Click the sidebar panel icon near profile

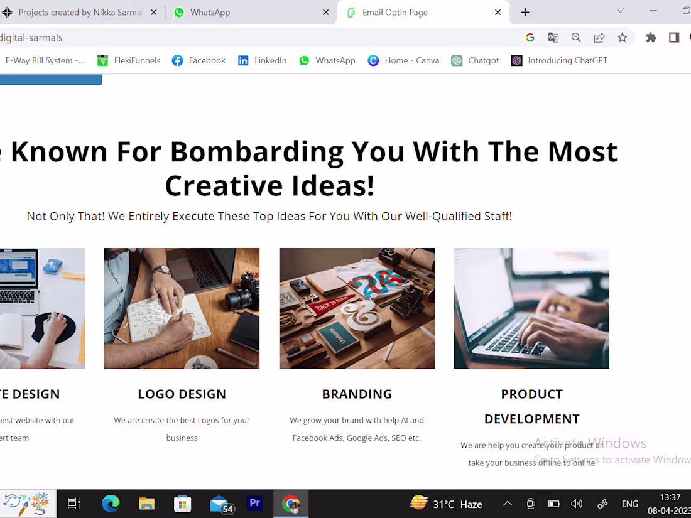pyautogui.click(x=674, y=38)
